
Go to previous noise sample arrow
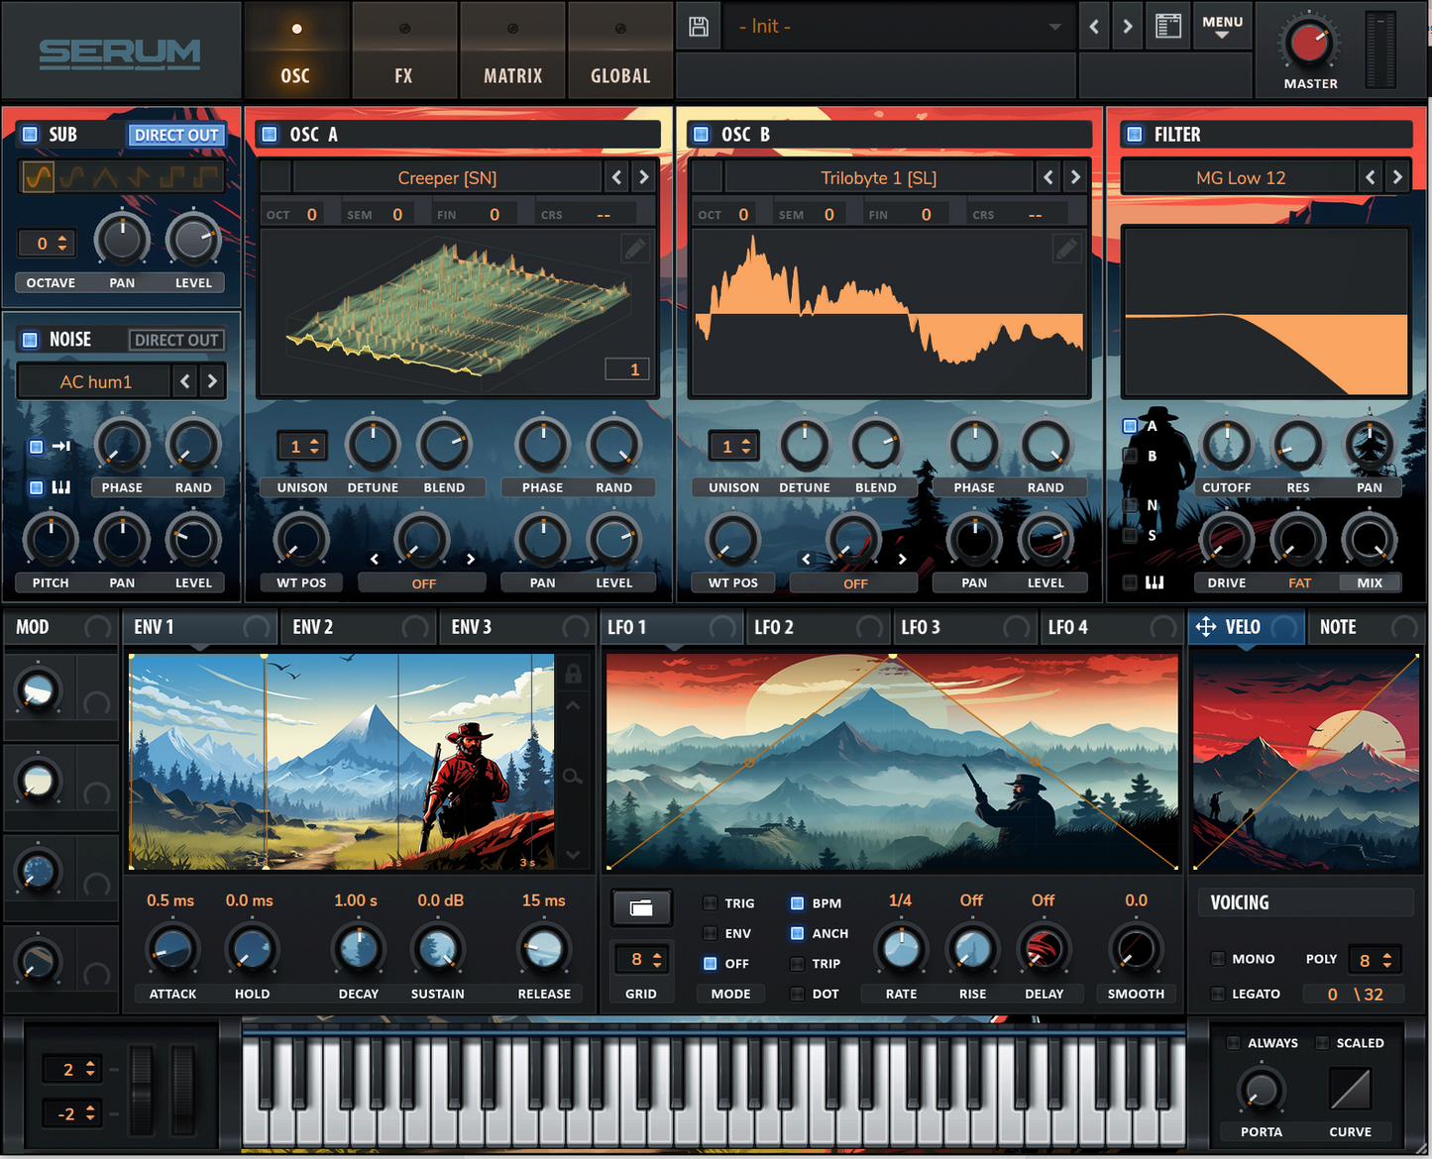[x=185, y=381]
